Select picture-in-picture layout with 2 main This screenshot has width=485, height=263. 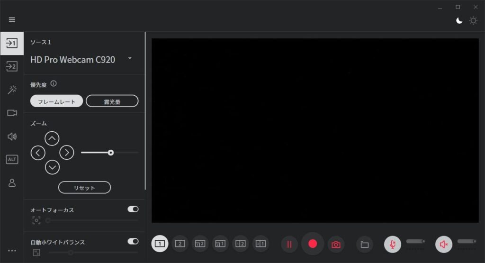tap(200, 244)
